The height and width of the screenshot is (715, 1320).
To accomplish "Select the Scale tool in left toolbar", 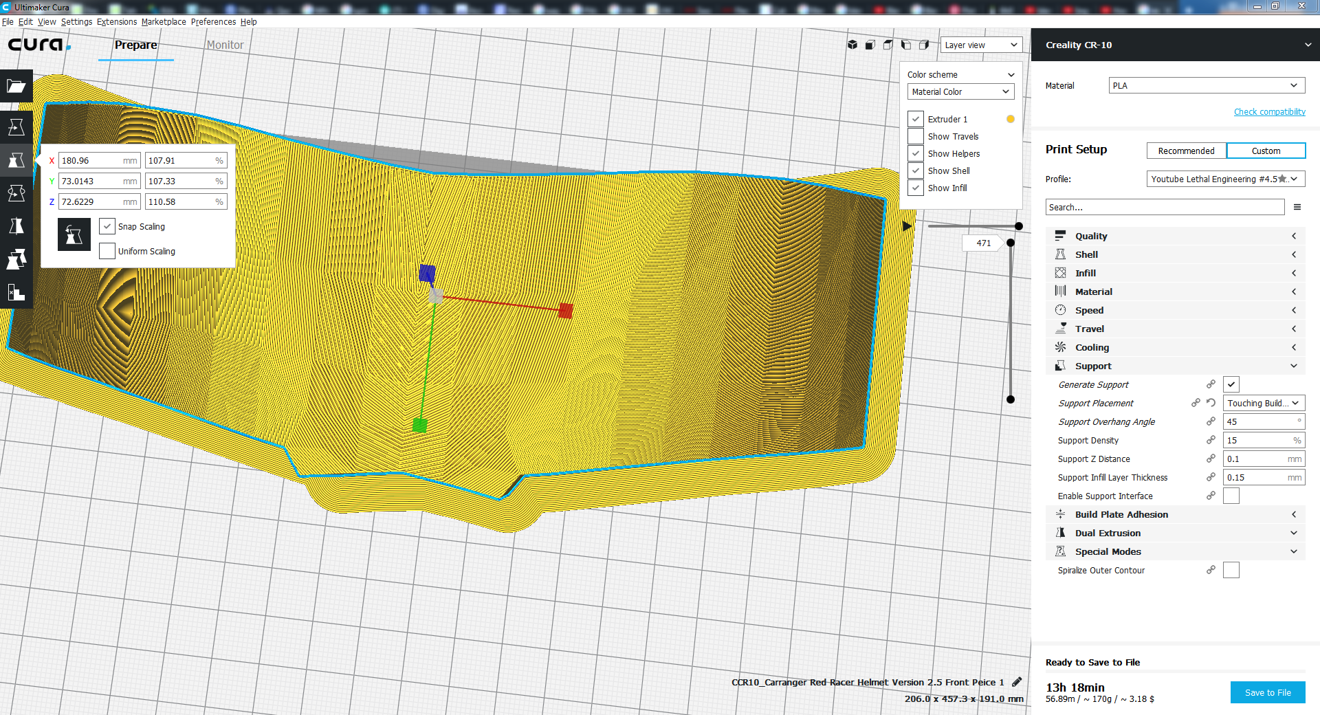I will (16, 160).
